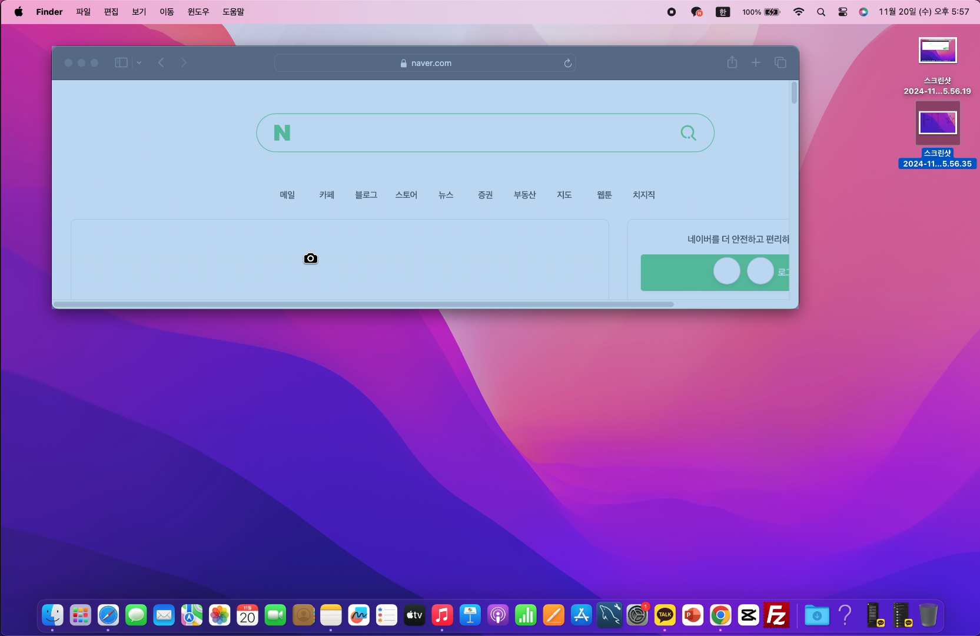Open Safari from the Dock
Image resolution: width=980 pixels, height=636 pixels.
pos(108,615)
